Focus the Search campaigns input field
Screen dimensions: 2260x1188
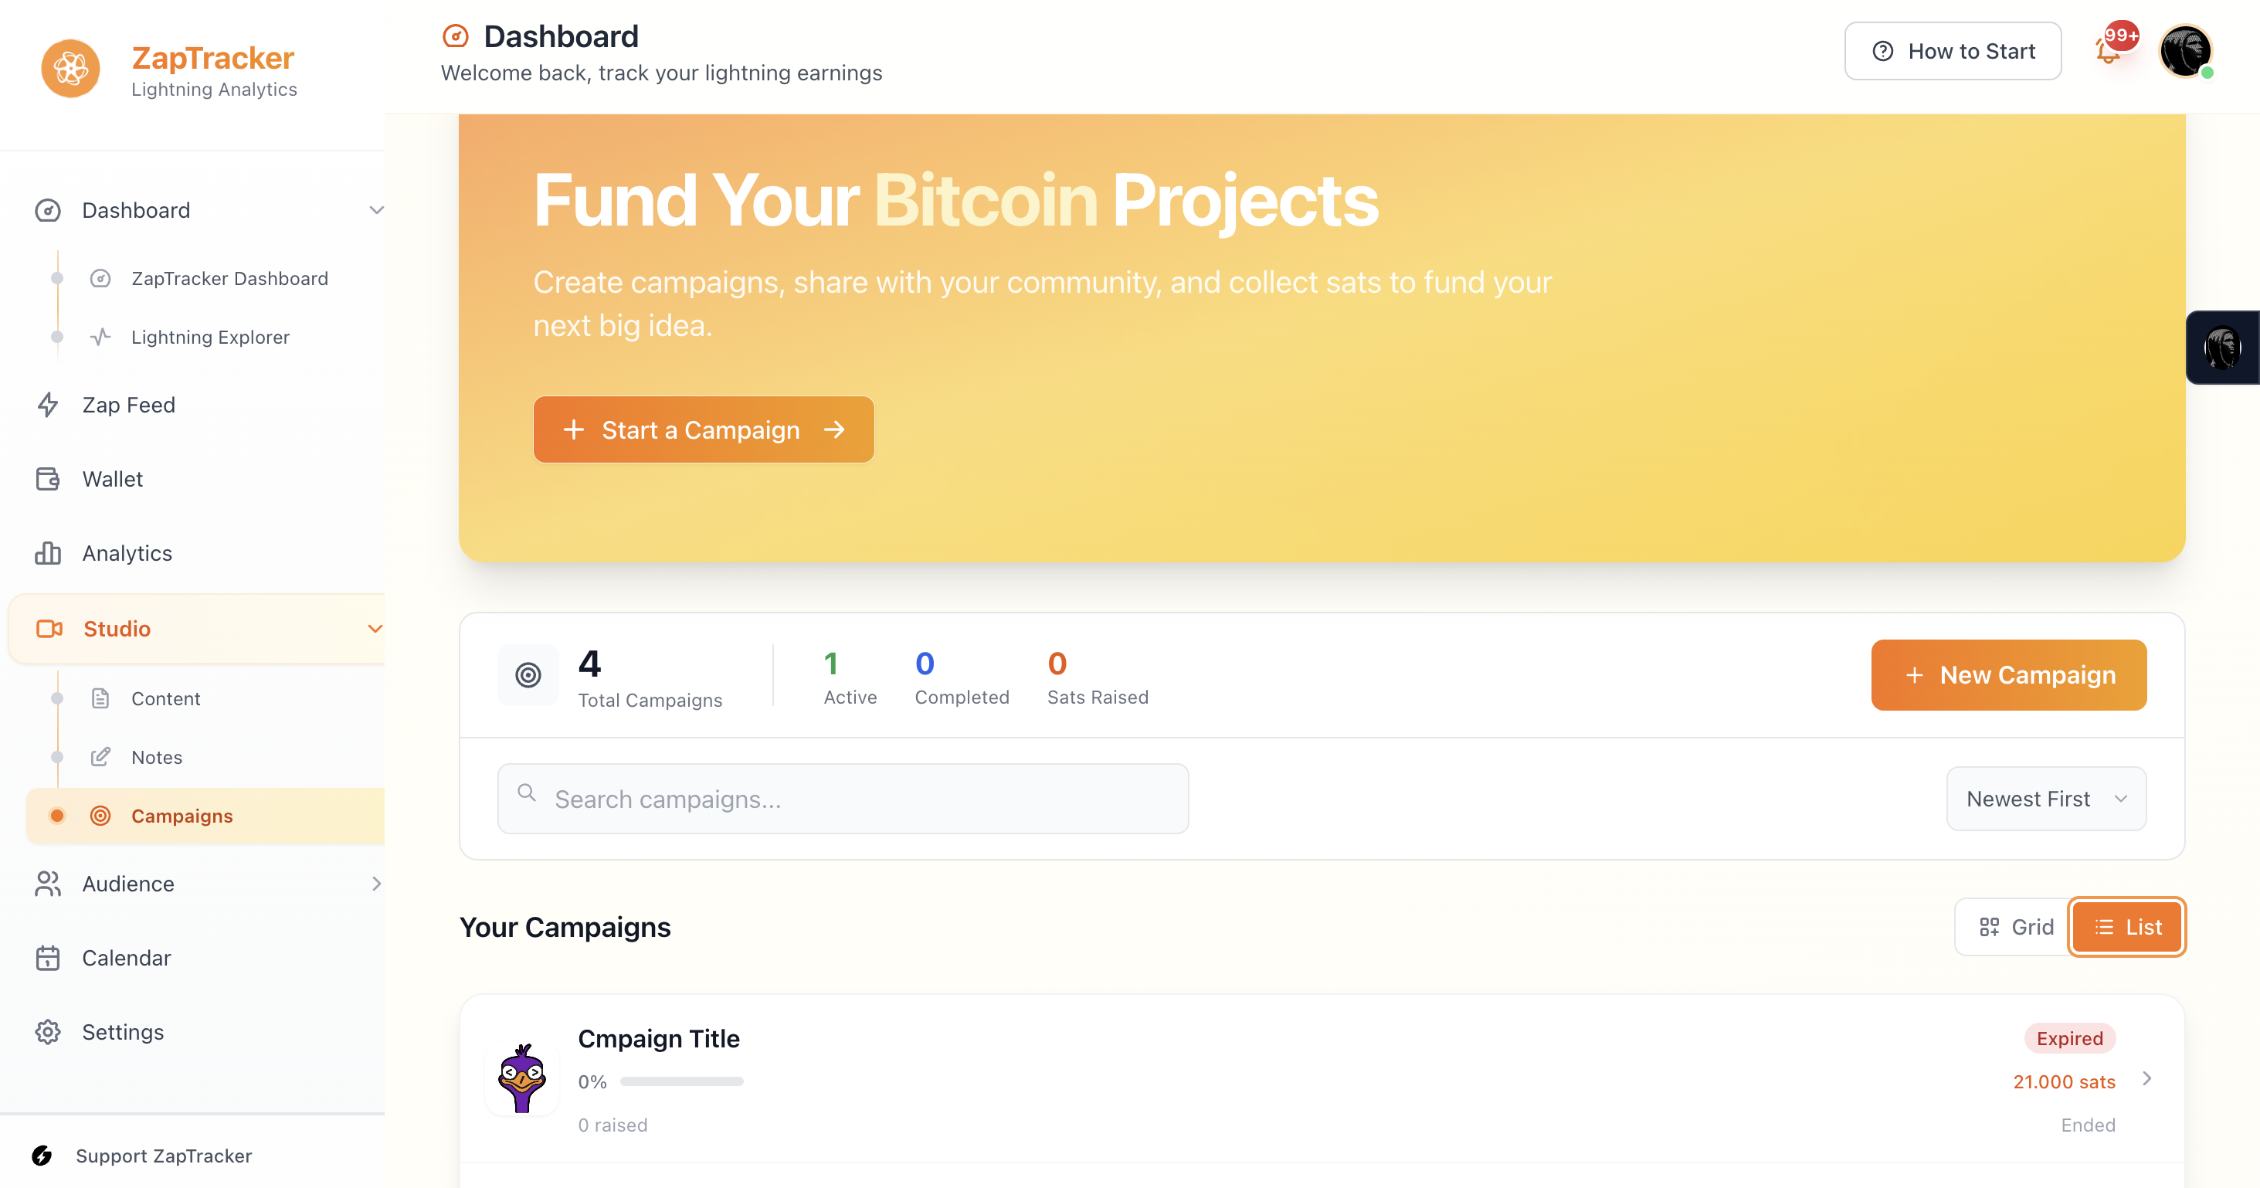842,799
